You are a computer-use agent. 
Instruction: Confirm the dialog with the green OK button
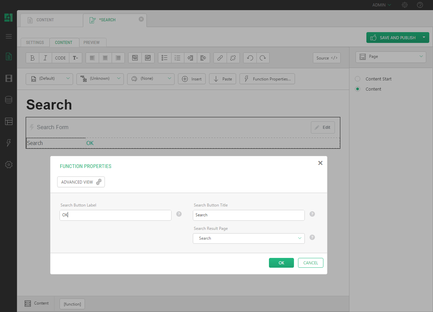281,263
